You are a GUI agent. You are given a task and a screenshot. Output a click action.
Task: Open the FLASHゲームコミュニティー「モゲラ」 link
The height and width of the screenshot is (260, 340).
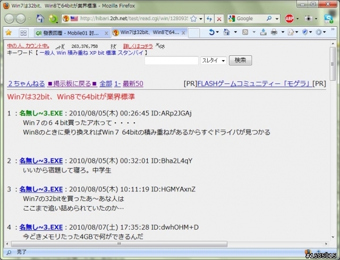254,83
